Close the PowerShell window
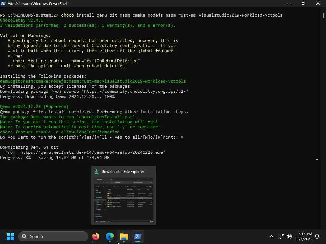This screenshot has height=244, width=326. click(x=318, y=3)
